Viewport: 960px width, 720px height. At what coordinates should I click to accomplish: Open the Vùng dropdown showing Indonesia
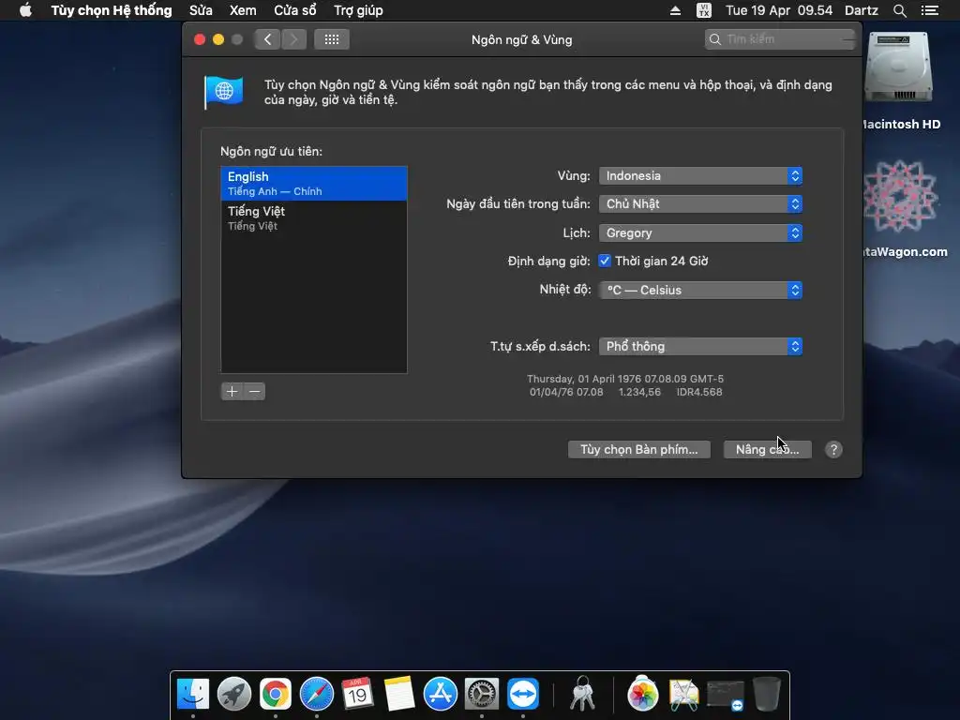[700, 175]
